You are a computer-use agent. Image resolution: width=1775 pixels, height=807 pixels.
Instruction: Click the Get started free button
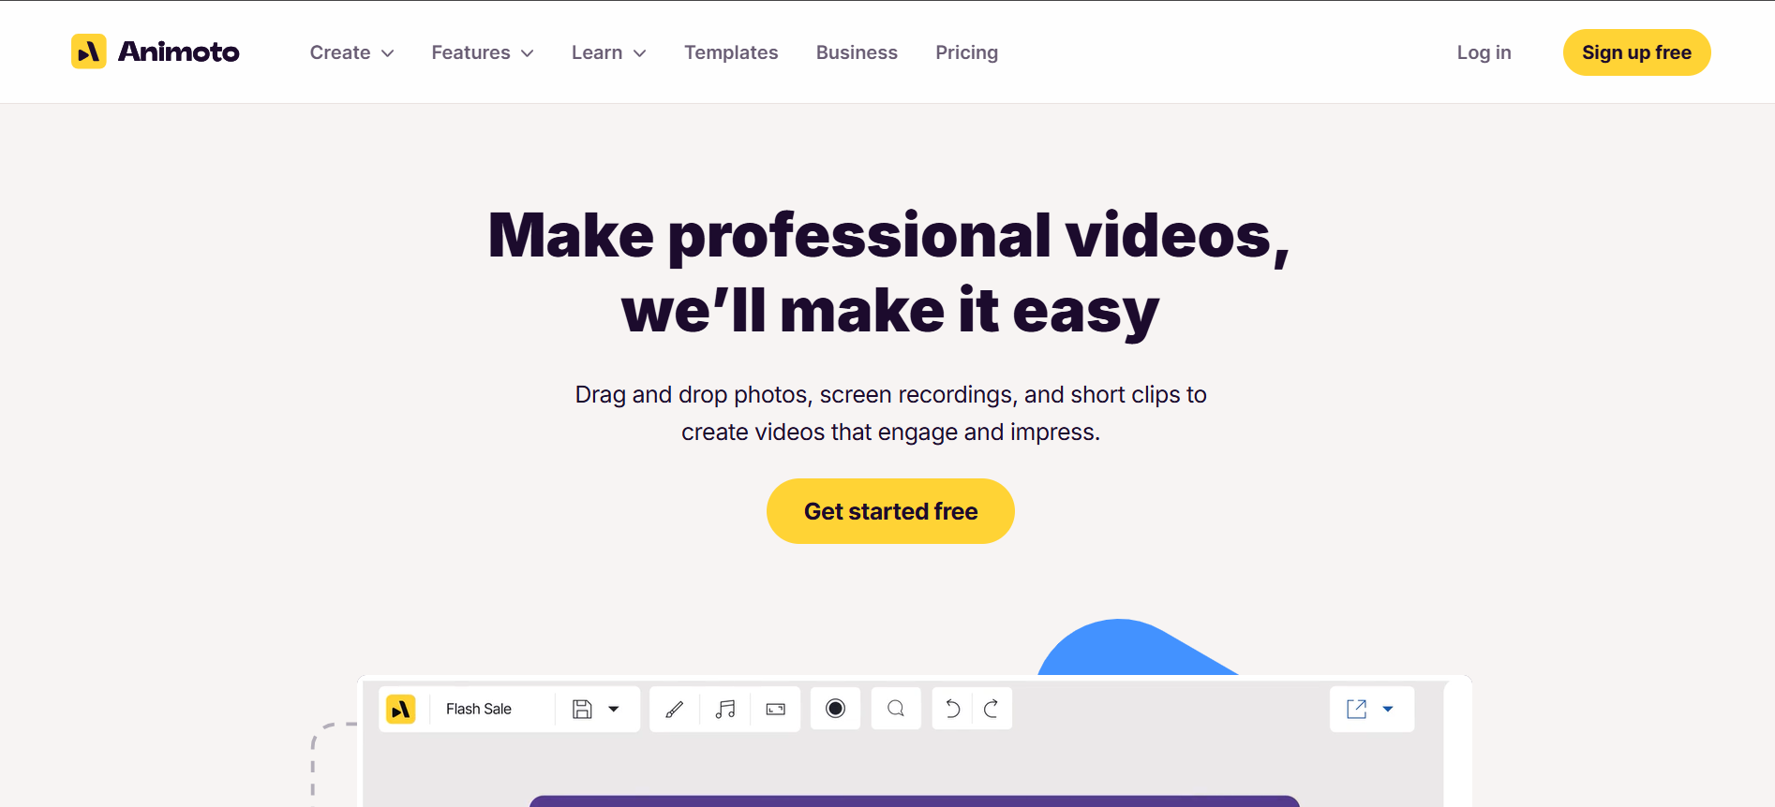(890, 511)
